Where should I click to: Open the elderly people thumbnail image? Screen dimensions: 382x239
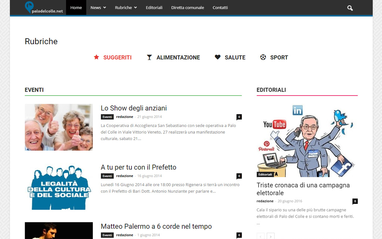click(59, 127)
